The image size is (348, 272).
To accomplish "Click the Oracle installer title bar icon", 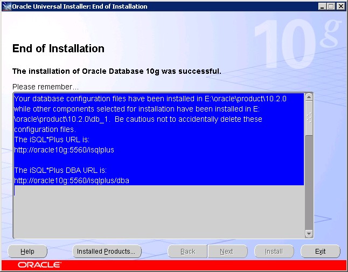I will pos(6,6).
